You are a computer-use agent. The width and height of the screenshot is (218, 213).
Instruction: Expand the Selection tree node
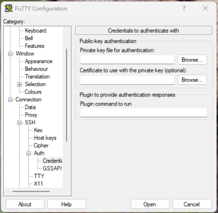tap(20, 84)
